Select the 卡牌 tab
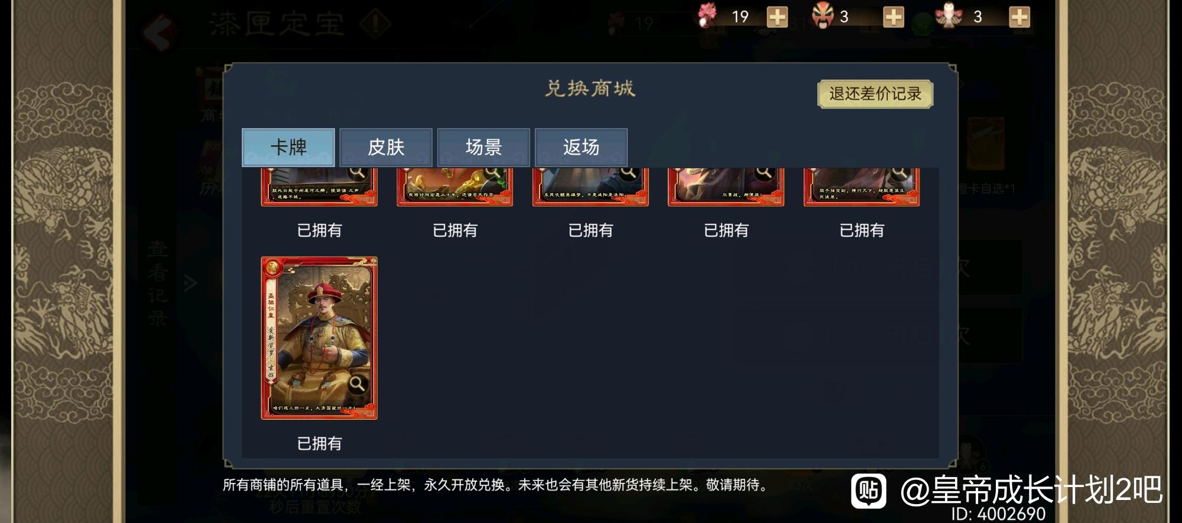Image resolution: width=1182 pixels, height=523 pixels. [x=288, y=147]
